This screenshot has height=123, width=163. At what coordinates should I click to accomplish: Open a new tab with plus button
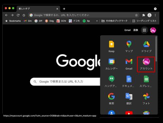click(x=64, y=9)
